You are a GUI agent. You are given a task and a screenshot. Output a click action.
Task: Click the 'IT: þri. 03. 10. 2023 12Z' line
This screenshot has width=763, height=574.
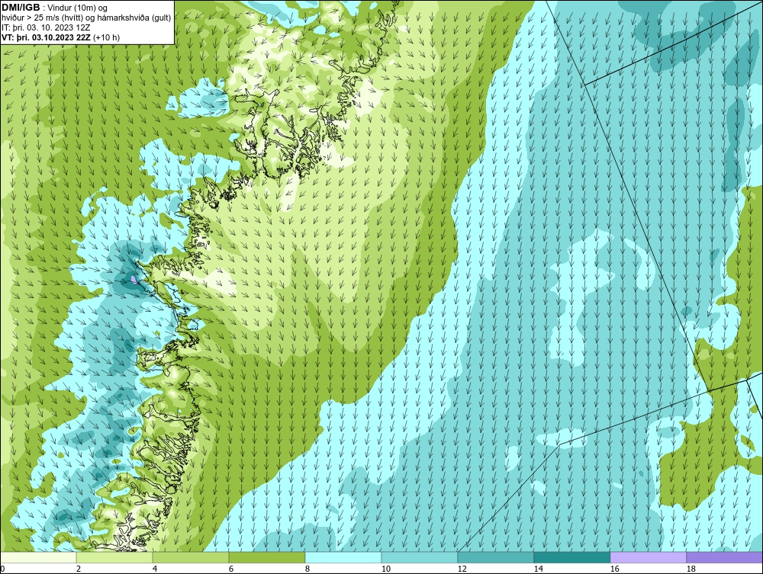tap(46, 27)
